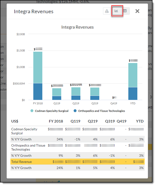Select the Q319 table column header
Screen dimensions: 156x186
110,121
